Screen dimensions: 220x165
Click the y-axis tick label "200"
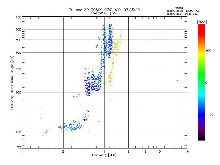click(x=18, y=92)
